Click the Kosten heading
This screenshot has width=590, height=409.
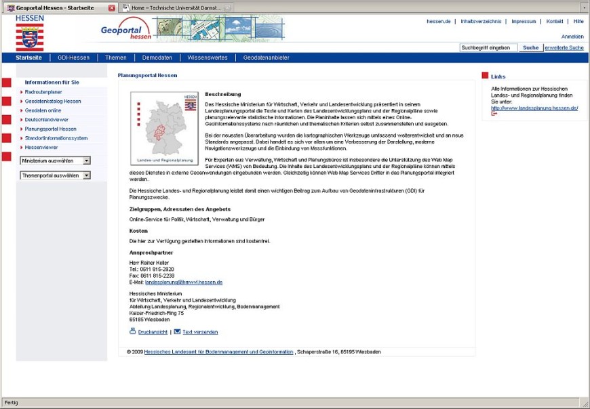tap(138, 231)
